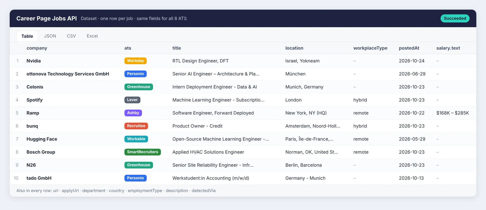Click the 2026-10-13 posted date

(411, 178)
